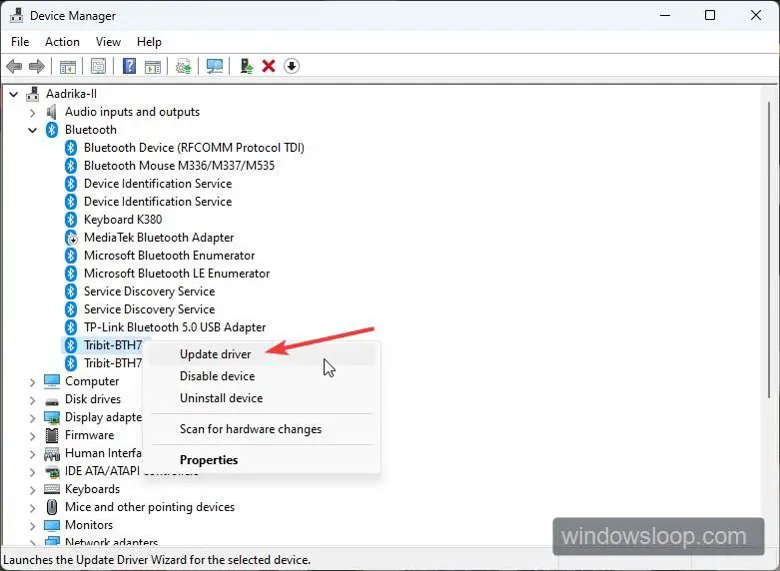This screenshot has height=571, width=780.
Task: Expand the IDE ATA/ATAPI controllers category
Action: point(32,471)
